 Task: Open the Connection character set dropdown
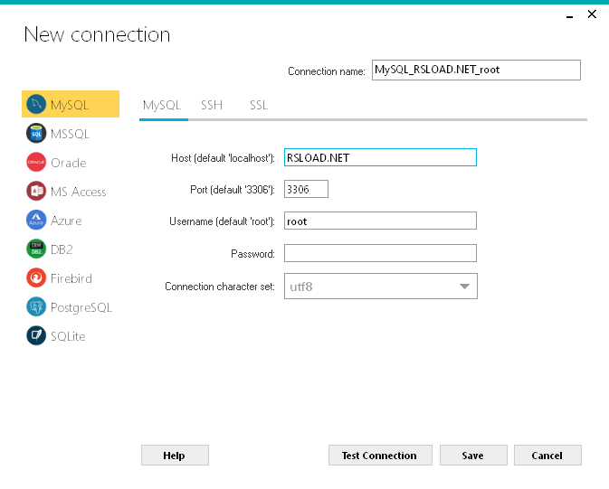click(380, 287)
